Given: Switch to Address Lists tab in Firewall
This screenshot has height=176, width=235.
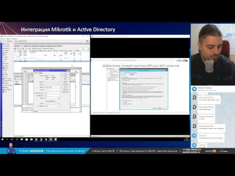Looking at the screenshot, I should pyautogui.click(x=49, y=46).
